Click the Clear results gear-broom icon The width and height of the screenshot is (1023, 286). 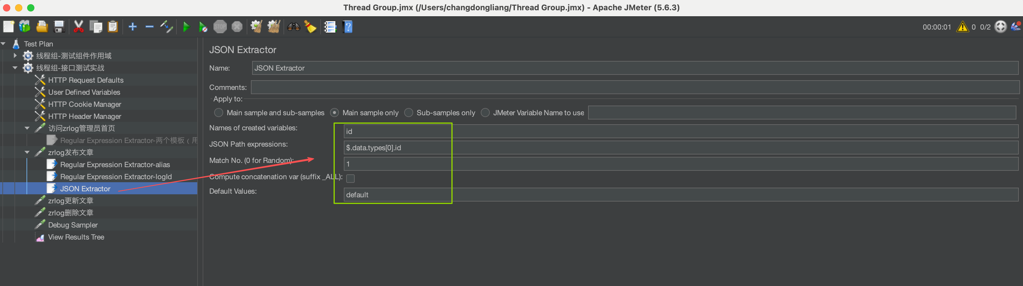[256, 27]
